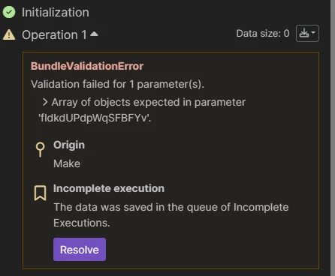Click the Incomplete execution bookmark icon
The height and width of the screenshot is (276, 335).
40,193
